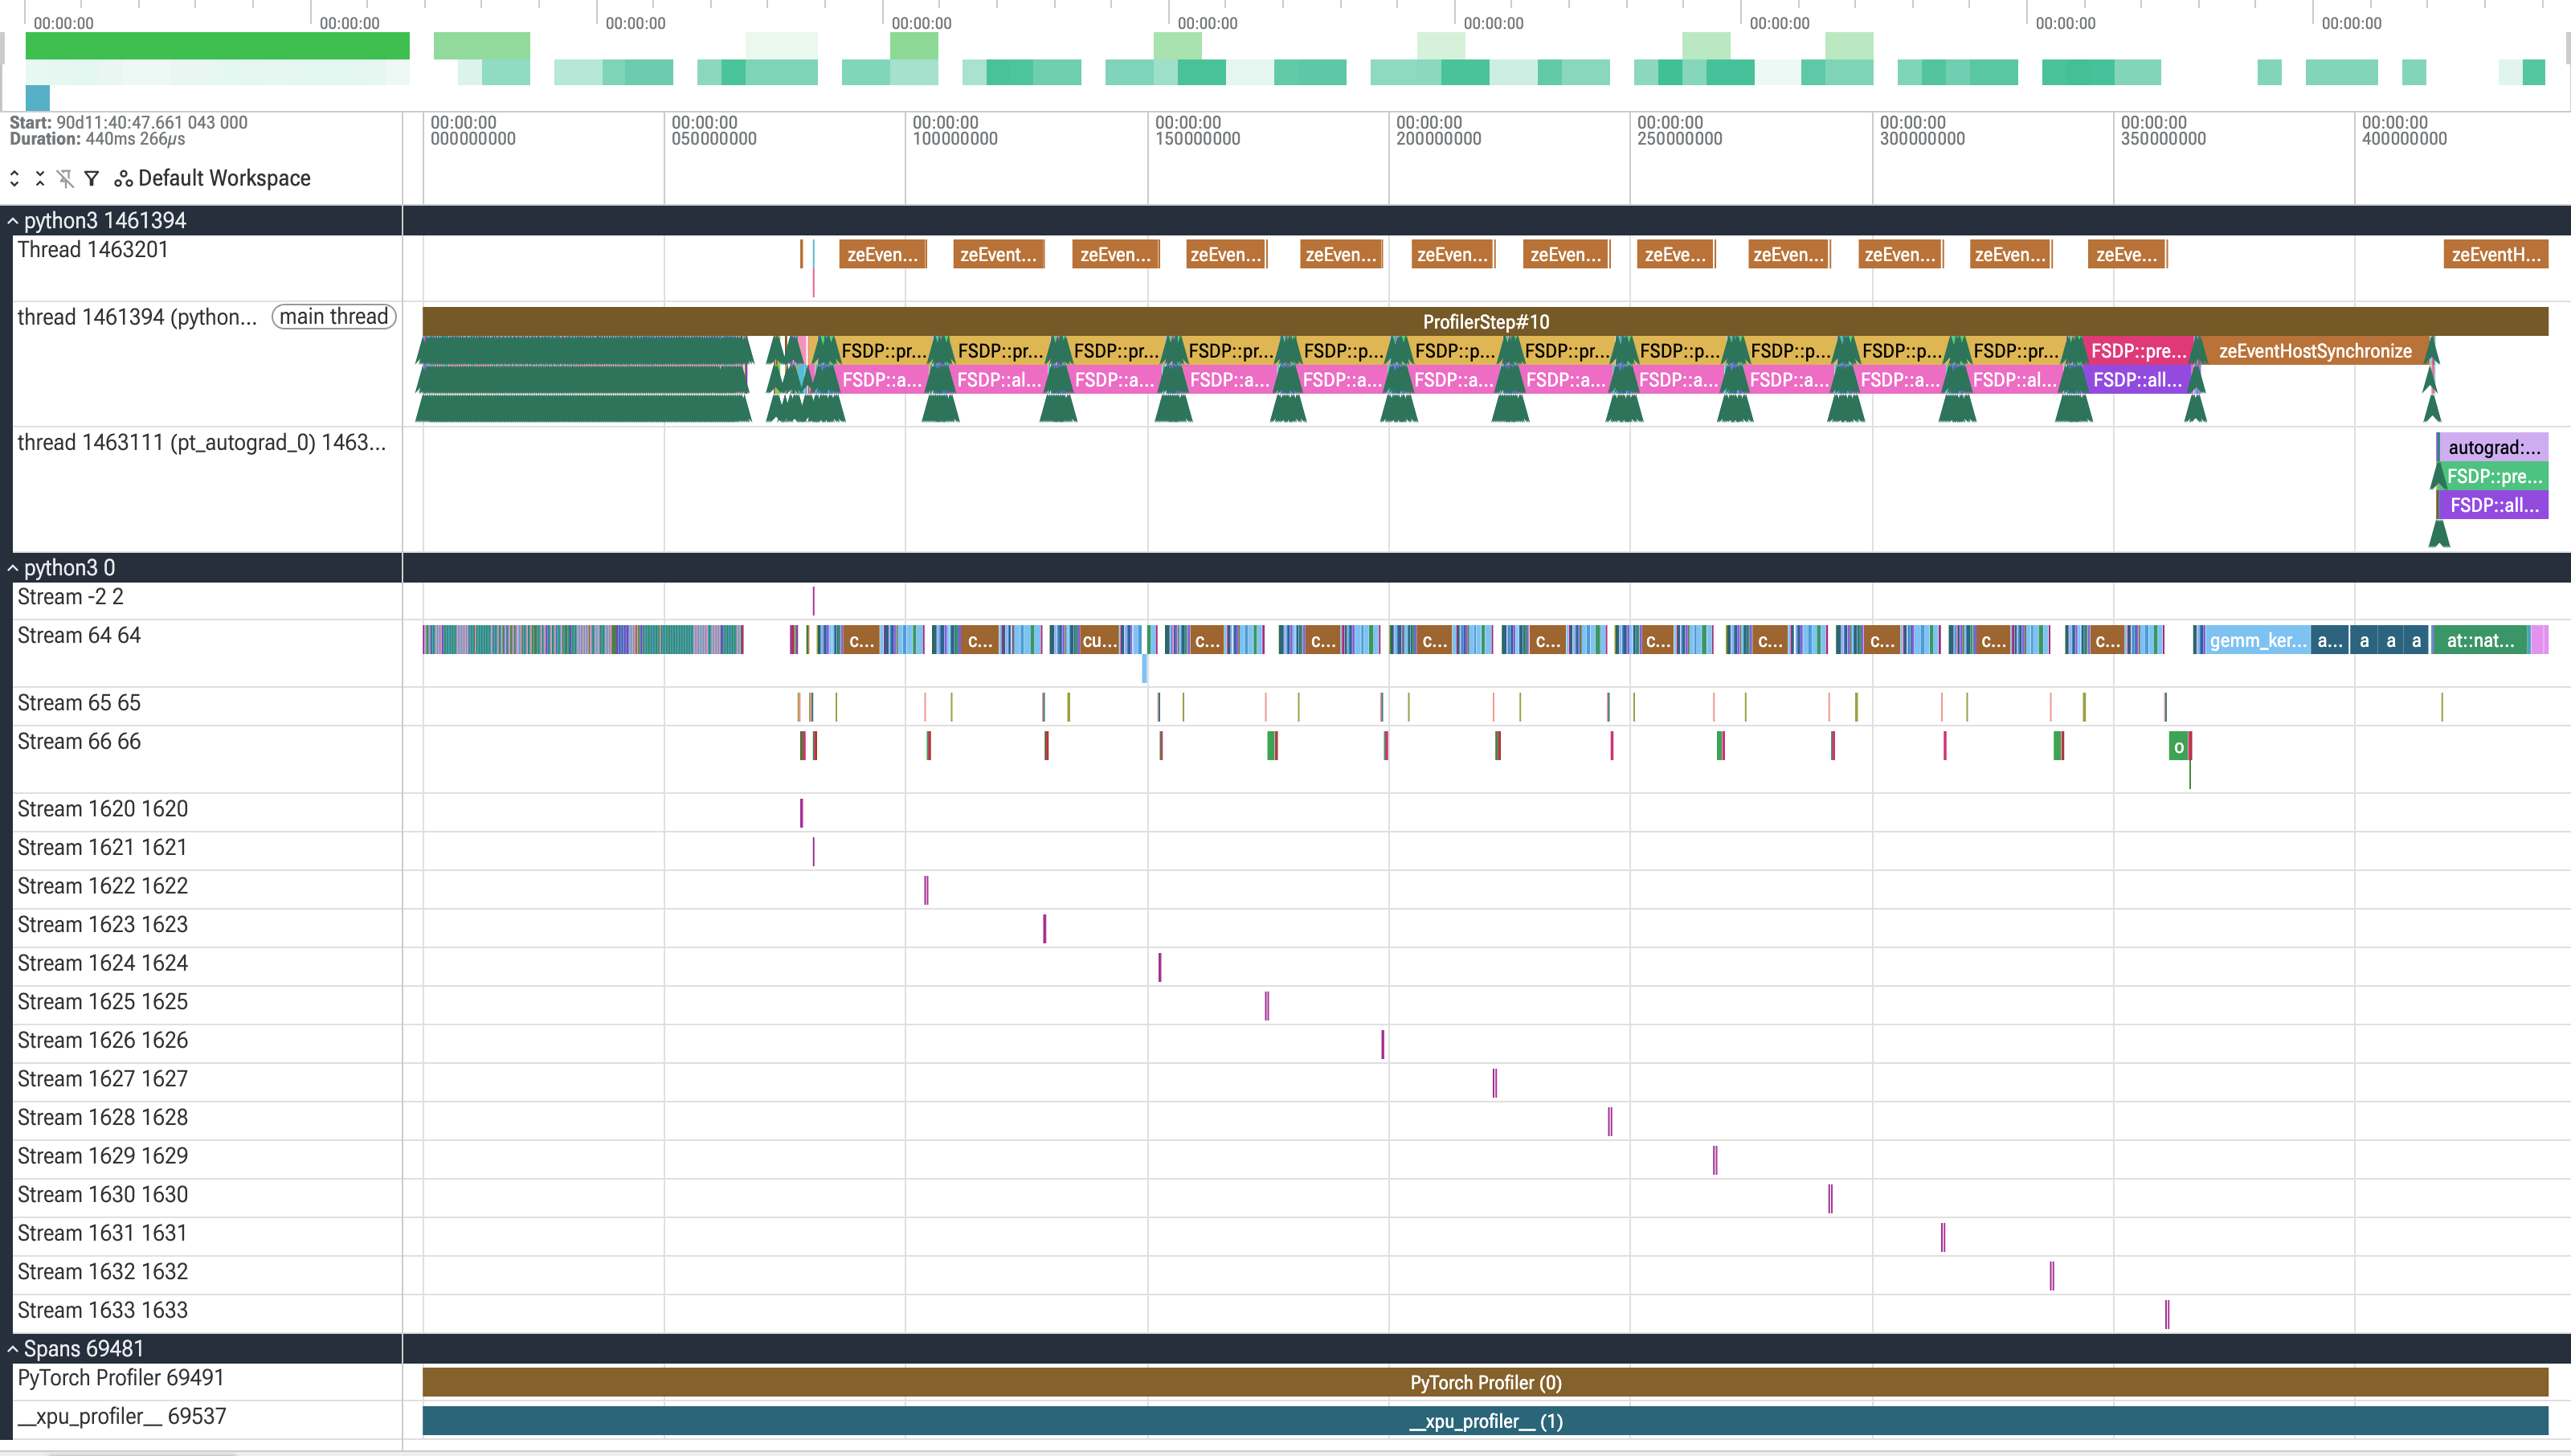Click the Stream 64 64 track label
The width and height of the screenshot is (2571, 1456).
(79, 636)
